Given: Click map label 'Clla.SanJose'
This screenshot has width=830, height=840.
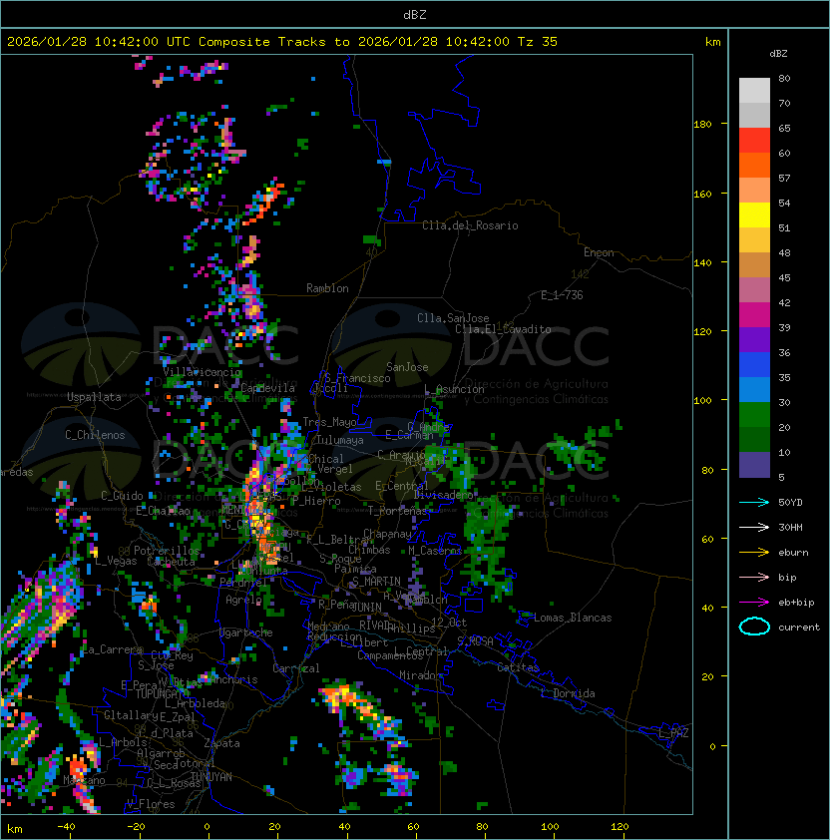Looking at the screenshot, I should point(453,318).
